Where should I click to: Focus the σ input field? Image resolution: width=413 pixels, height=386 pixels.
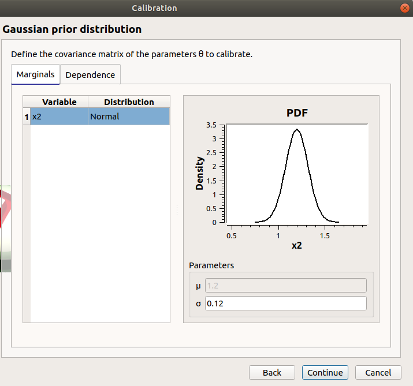285,303
